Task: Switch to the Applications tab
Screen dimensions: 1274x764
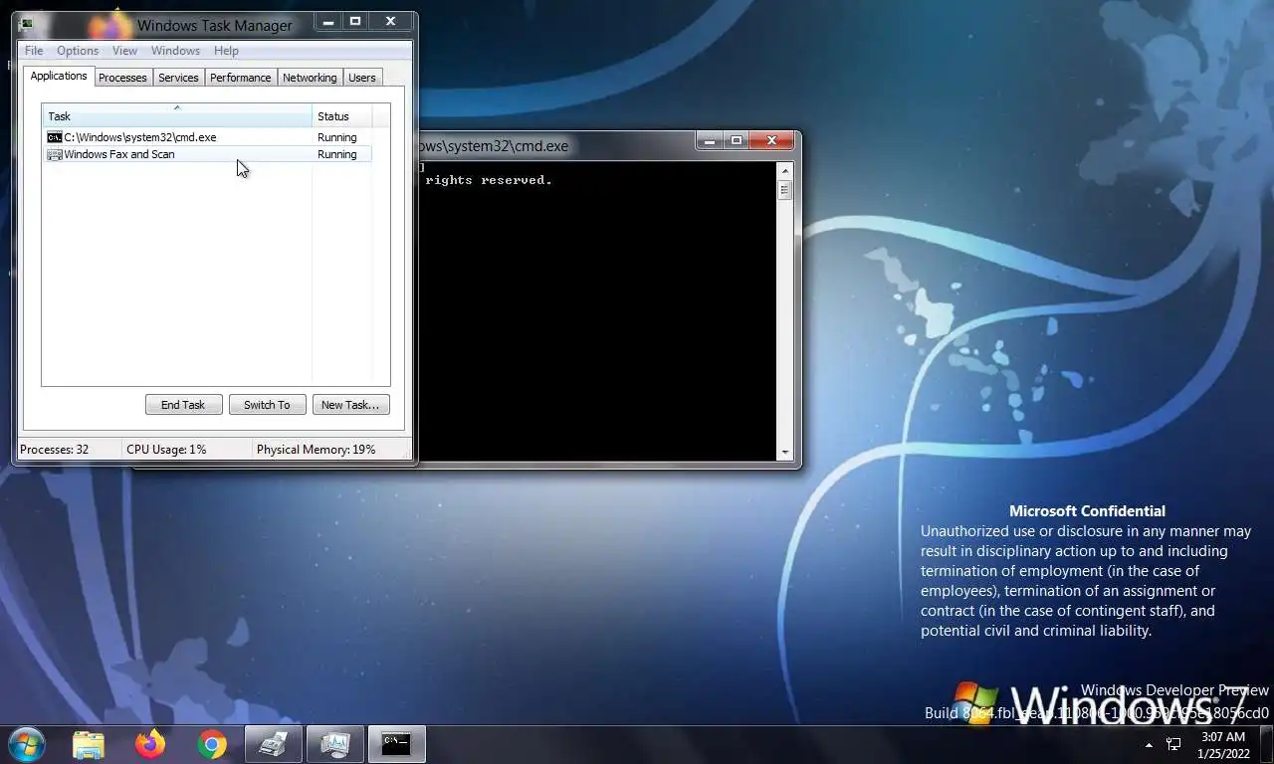Action: click(x=59, y=76)
